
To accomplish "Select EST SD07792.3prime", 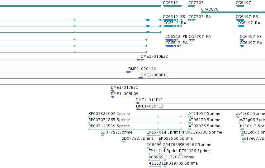I will 102,135.
